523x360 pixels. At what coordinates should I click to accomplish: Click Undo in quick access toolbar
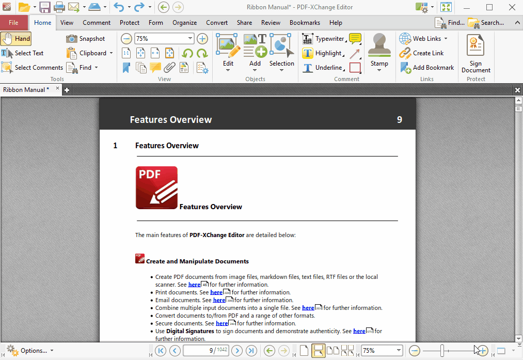point(119,7)
